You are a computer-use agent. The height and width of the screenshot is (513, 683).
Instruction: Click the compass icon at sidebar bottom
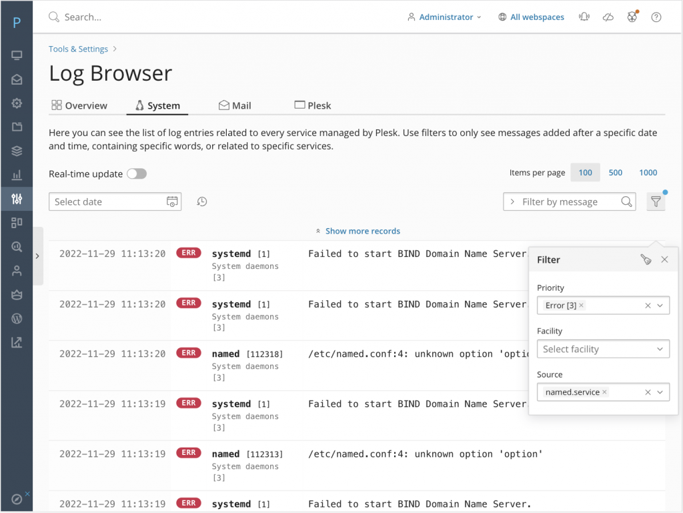tap(17, 499)
